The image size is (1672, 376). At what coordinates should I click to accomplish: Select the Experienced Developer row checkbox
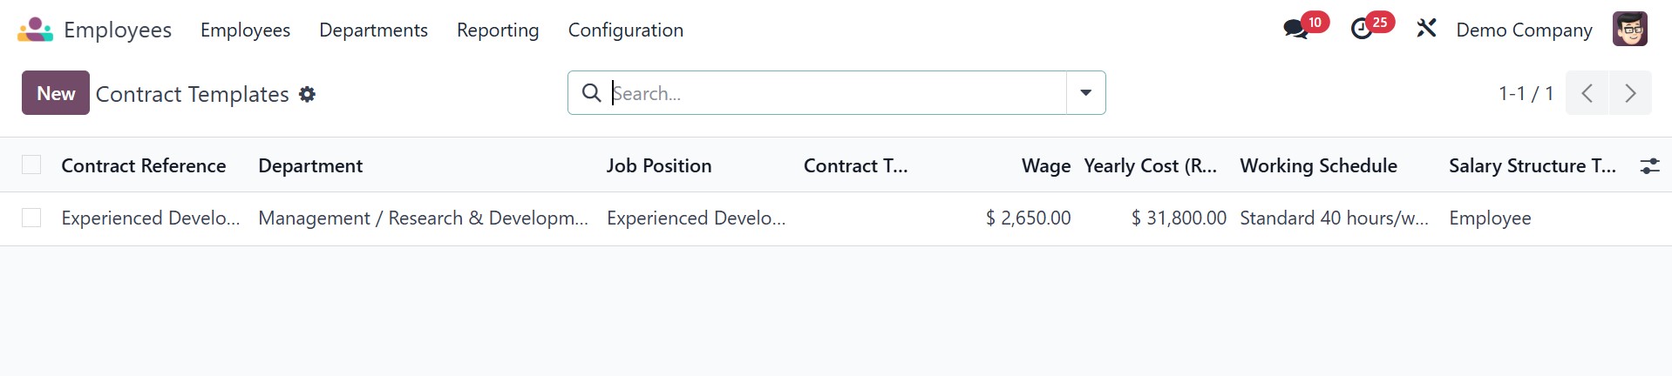click(x=31, y=218)
